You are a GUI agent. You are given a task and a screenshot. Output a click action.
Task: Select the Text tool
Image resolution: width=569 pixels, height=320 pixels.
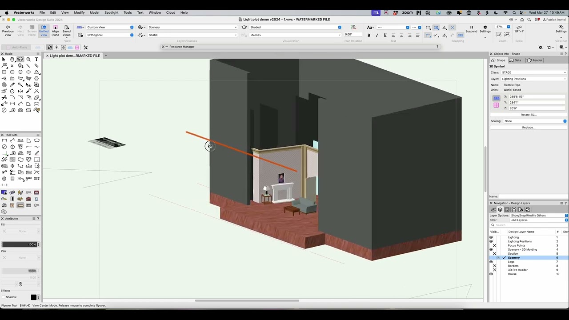tap(36, 59)
